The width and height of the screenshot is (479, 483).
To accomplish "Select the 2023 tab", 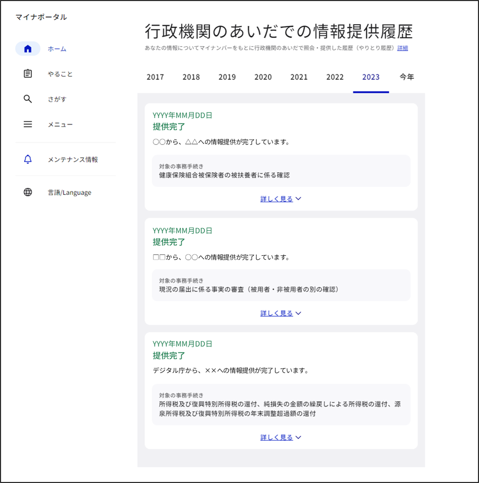I will 371,77.
